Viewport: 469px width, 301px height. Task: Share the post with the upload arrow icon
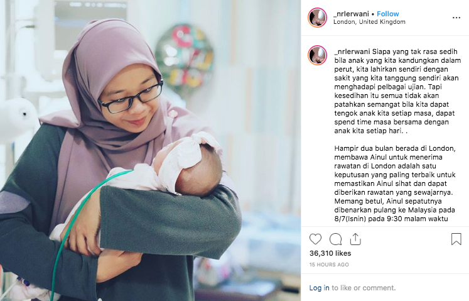tap(355, 239)
